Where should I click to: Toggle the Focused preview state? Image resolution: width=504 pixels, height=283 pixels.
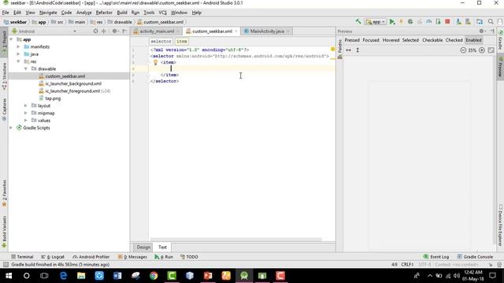(x=371, y=40)
